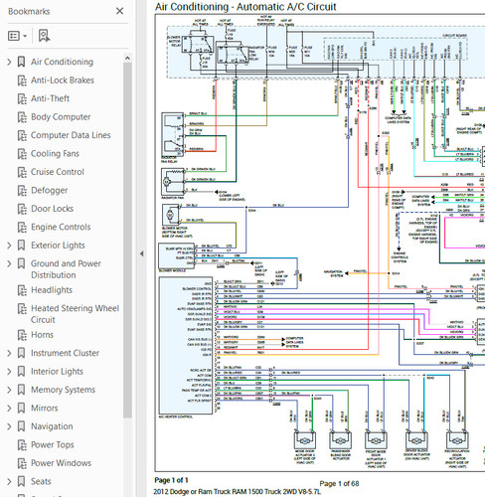Image resolution: width=485 pixels, height=497 pixels.
Task: Click the find current bookmark icon
Action: [44, 36]
